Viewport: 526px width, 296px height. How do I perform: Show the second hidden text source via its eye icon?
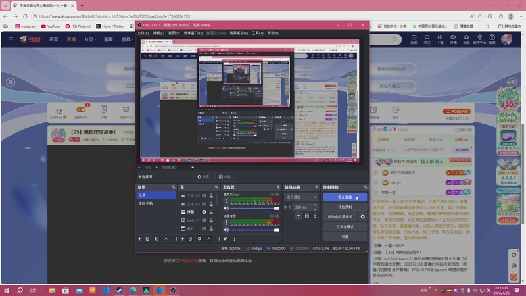coord(204,204)
